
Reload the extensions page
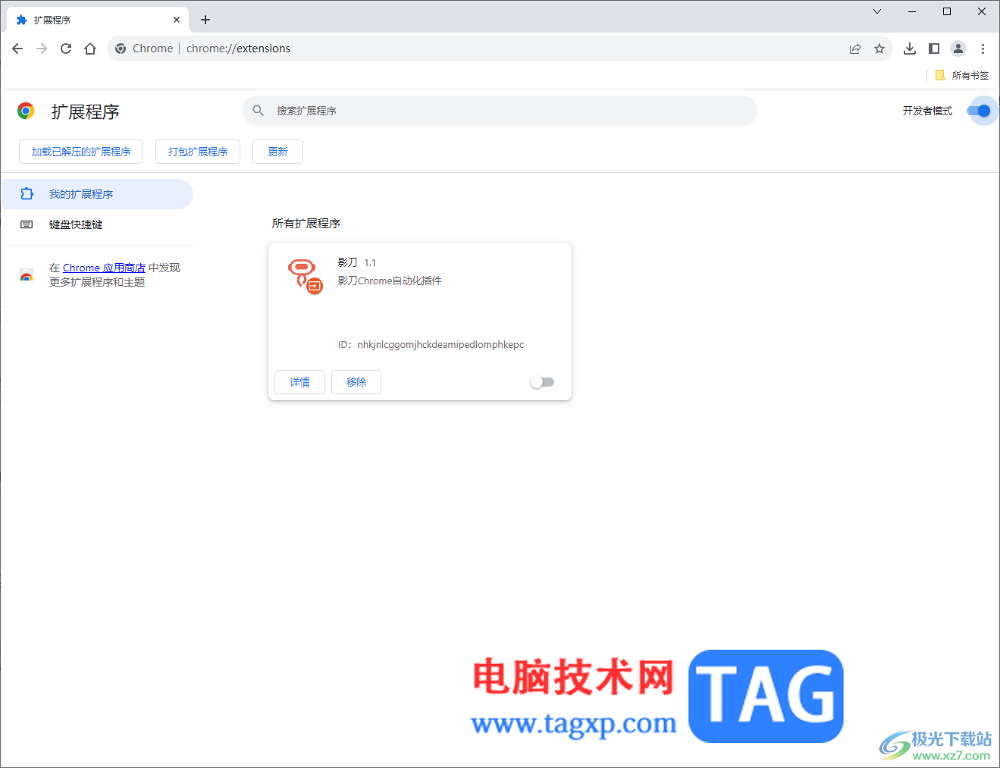click(66, 48)
